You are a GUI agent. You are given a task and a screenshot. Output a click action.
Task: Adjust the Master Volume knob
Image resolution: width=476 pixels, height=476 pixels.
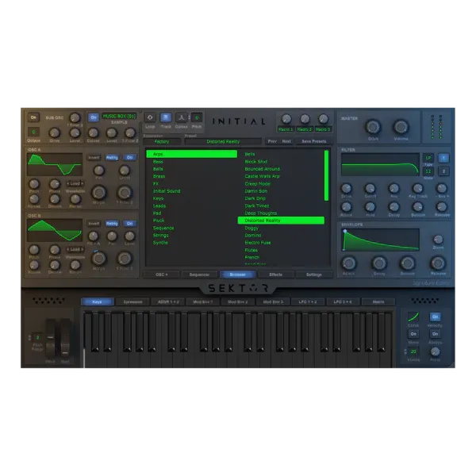pos(401,127)
